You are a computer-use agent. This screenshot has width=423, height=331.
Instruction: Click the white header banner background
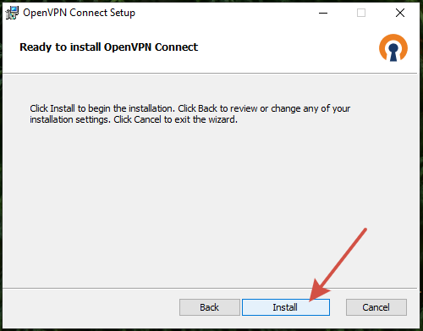click(x=282, y=48)
